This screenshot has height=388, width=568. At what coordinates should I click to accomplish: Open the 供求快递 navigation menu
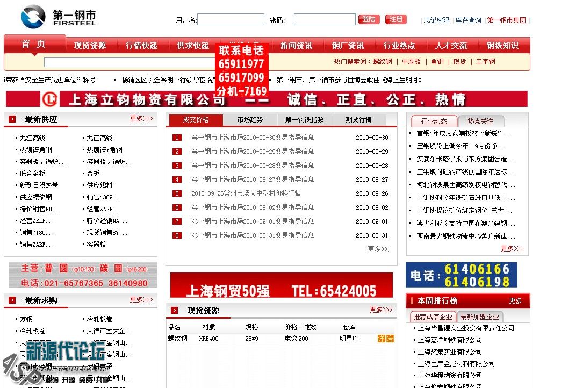[x=193, y=46]
